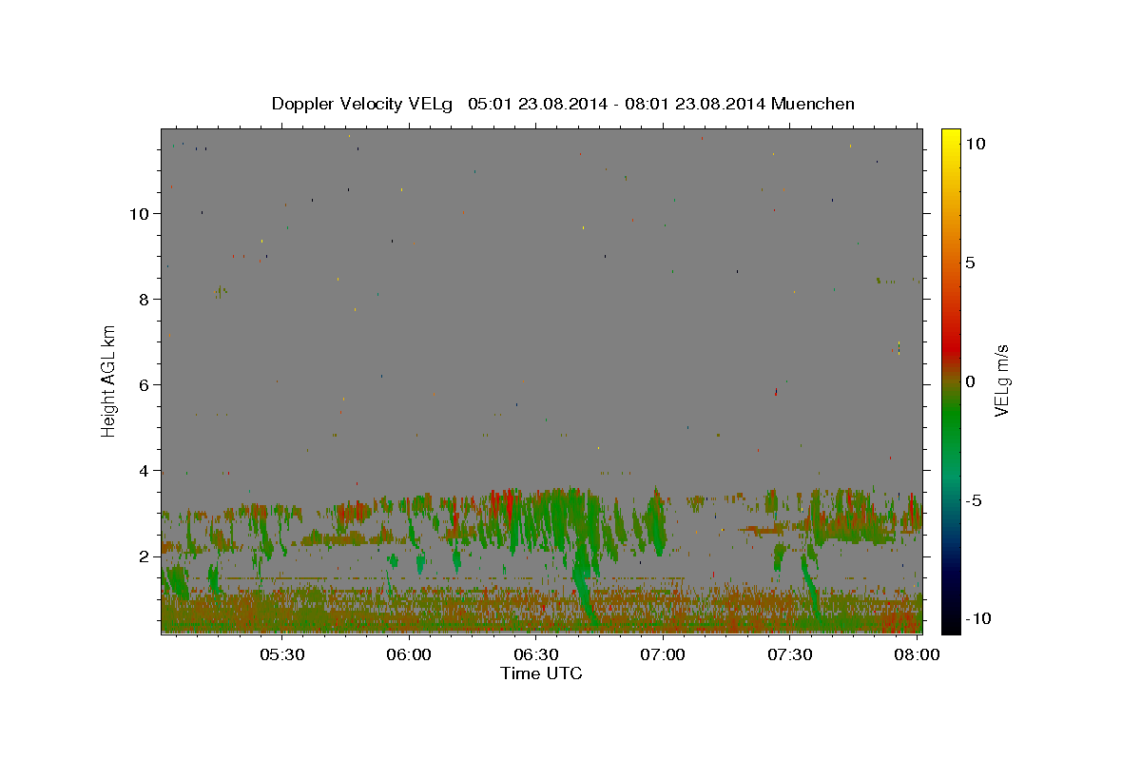This screenshot has height=761, width=1141.
Task: Click the colorbar value -5 label
Action: coord(973,500)
